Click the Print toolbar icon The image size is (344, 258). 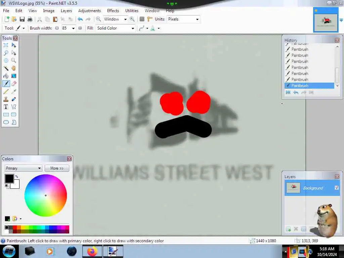tap(30, 19)
